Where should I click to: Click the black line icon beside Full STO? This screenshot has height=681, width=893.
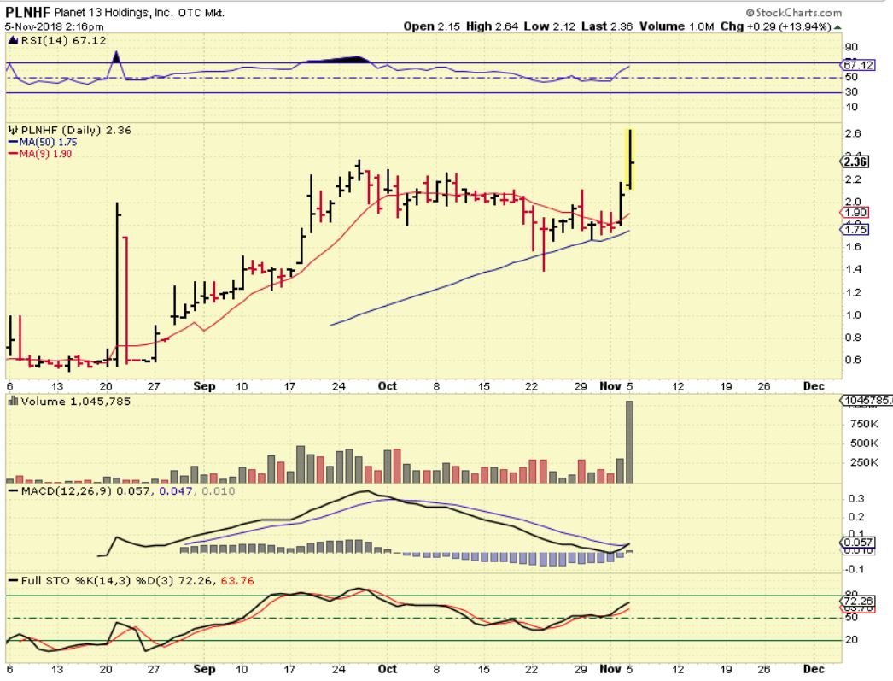pos(13,581)
